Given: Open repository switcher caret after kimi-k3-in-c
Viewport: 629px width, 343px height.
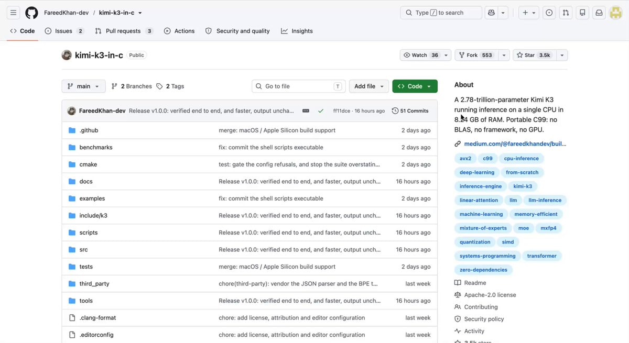Looking at the screenshot, I should pos(140,13).
